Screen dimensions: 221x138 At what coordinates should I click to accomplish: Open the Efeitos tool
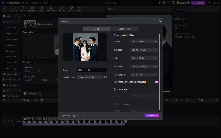click(80, 9)
